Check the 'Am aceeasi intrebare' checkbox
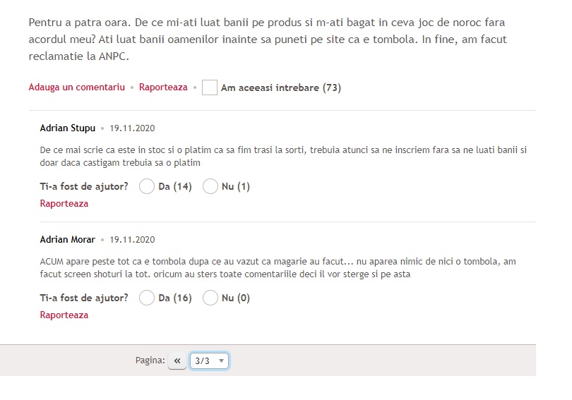The width and height of the screenshot is (572, 400). tap(210, 87)
